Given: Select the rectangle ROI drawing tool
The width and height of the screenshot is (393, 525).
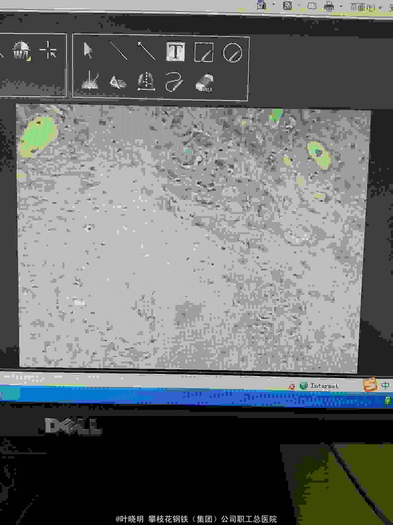Looking at the screenshot, I should tap(203, 53).
